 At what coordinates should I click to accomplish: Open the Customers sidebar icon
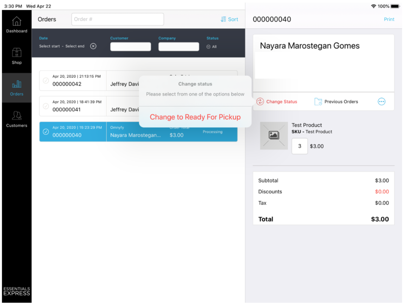pos(17,115)
